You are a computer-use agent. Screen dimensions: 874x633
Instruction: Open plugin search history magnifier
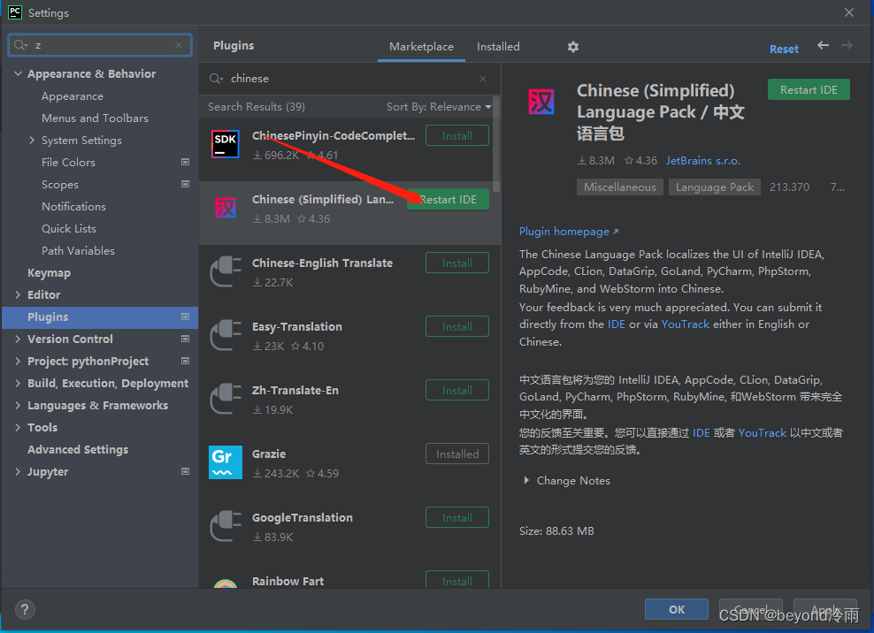(x=216, y=79)
